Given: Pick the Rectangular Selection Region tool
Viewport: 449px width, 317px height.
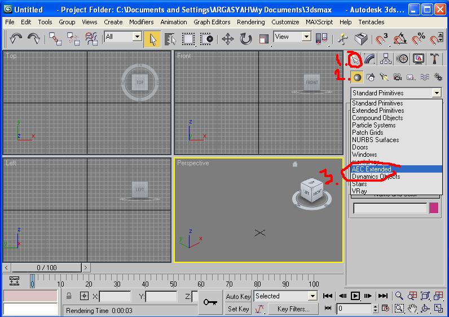Looking at the screenshot, I should point(188,39).
